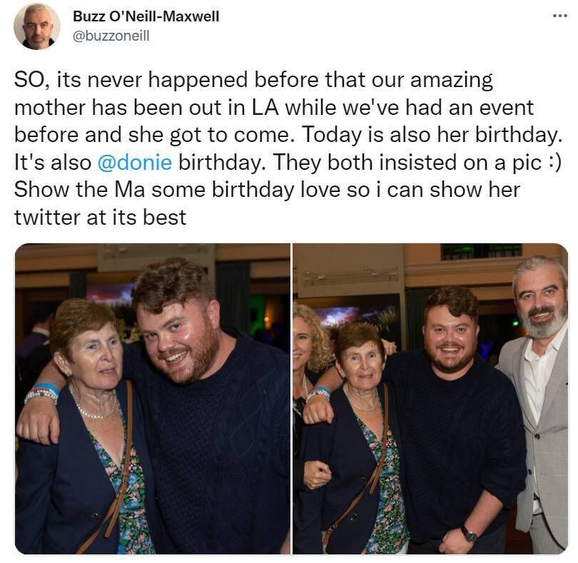
Task: Open the left photo of mother and son
Action: pyautogui.click(x=153, y=399)
